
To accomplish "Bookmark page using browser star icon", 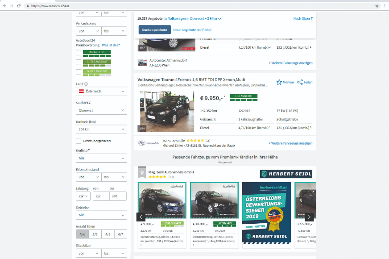I will (377, 6).
